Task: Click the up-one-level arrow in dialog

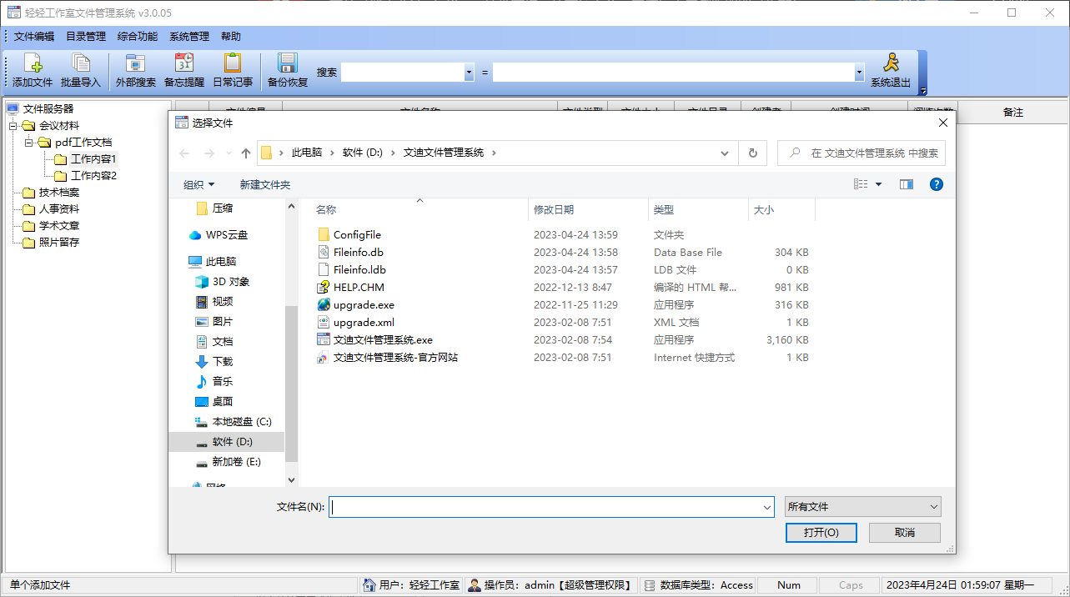Action: [x=246, y=153]
